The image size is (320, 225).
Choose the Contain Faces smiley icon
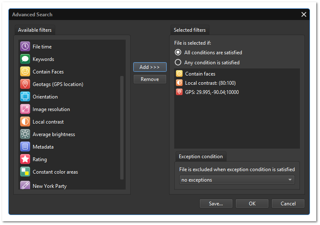pyautogui.click(x=25, y=72)
